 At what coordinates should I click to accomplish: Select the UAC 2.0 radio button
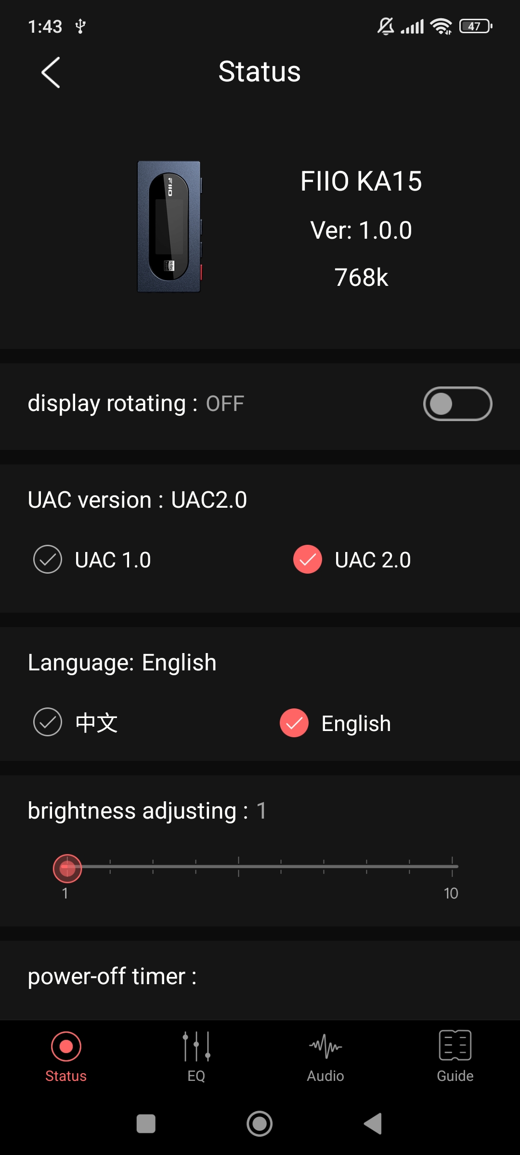(308, 559)
